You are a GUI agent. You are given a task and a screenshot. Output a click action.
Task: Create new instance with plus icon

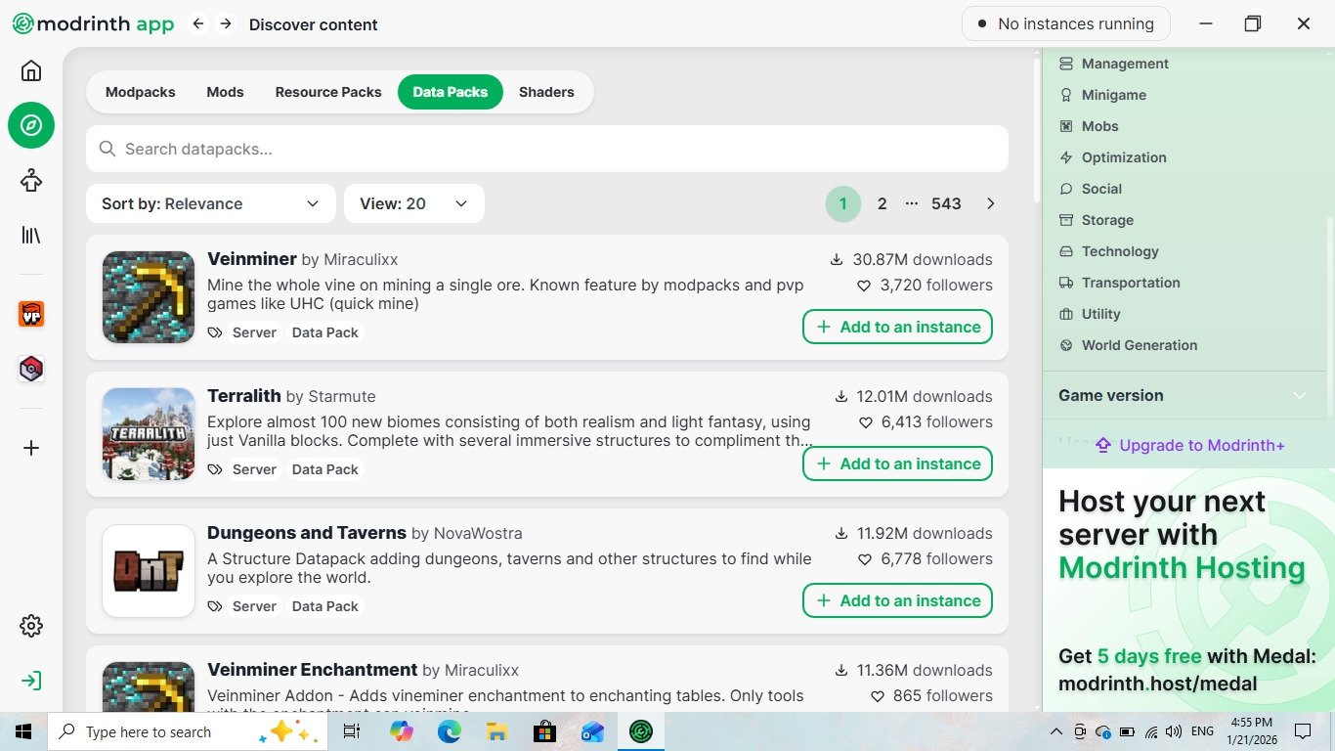31,448
